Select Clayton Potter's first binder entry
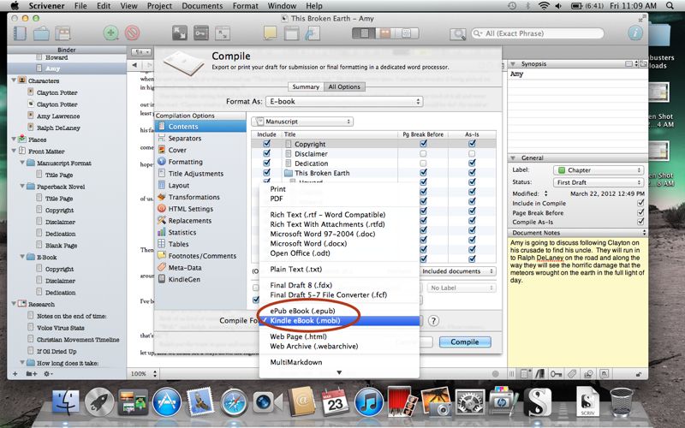 click(x=57, y=92)
